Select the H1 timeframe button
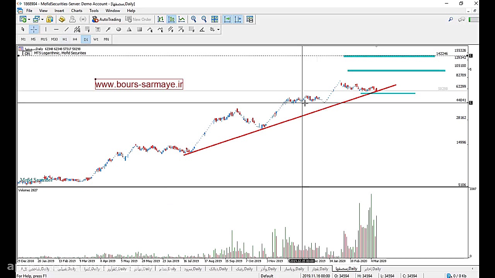 pos(65,39)
